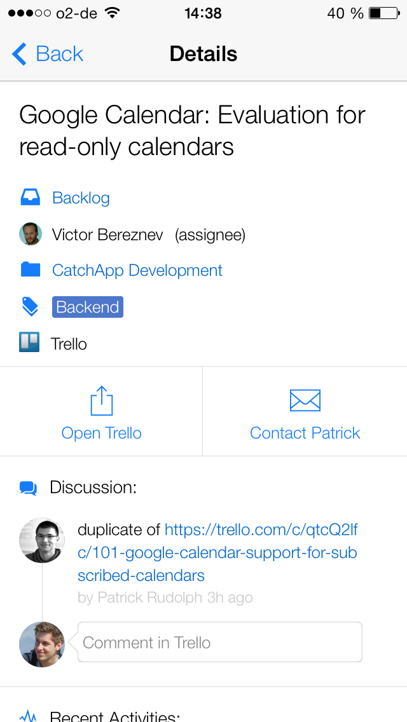Tap the envelope mail icon
Image resolution: width=407 pixels, height=722 pixels.
(305, 400)
